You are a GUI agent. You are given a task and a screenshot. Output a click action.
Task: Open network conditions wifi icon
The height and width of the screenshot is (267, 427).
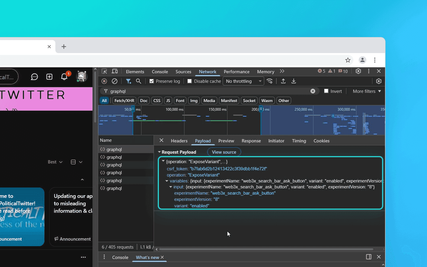(x=270, y=81)
